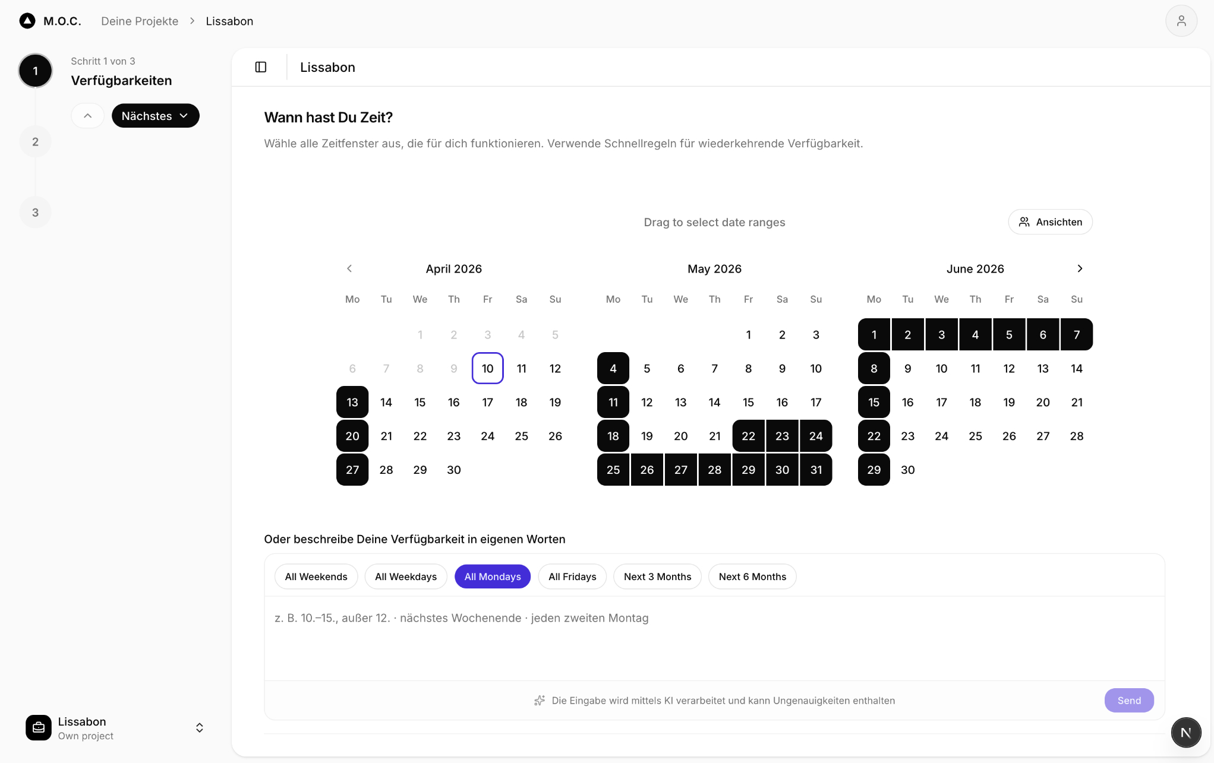Open the Ansichten views menu
This screenshot has height=763, width=1214.
(1050, 222)
